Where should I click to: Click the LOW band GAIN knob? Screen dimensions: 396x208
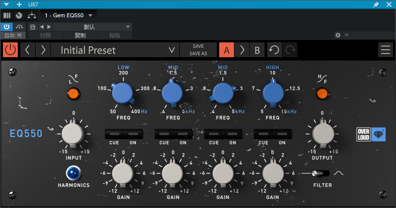point(123,173)
